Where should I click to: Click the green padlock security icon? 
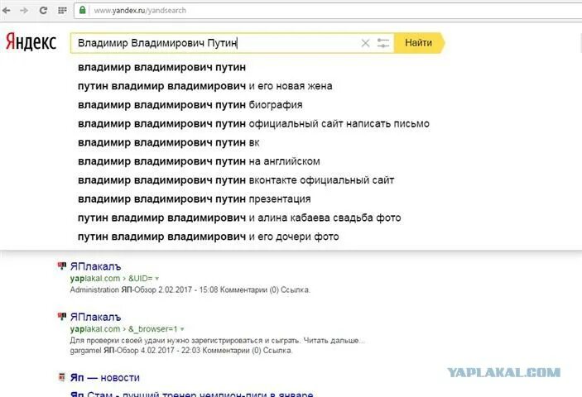coord(83,10)
